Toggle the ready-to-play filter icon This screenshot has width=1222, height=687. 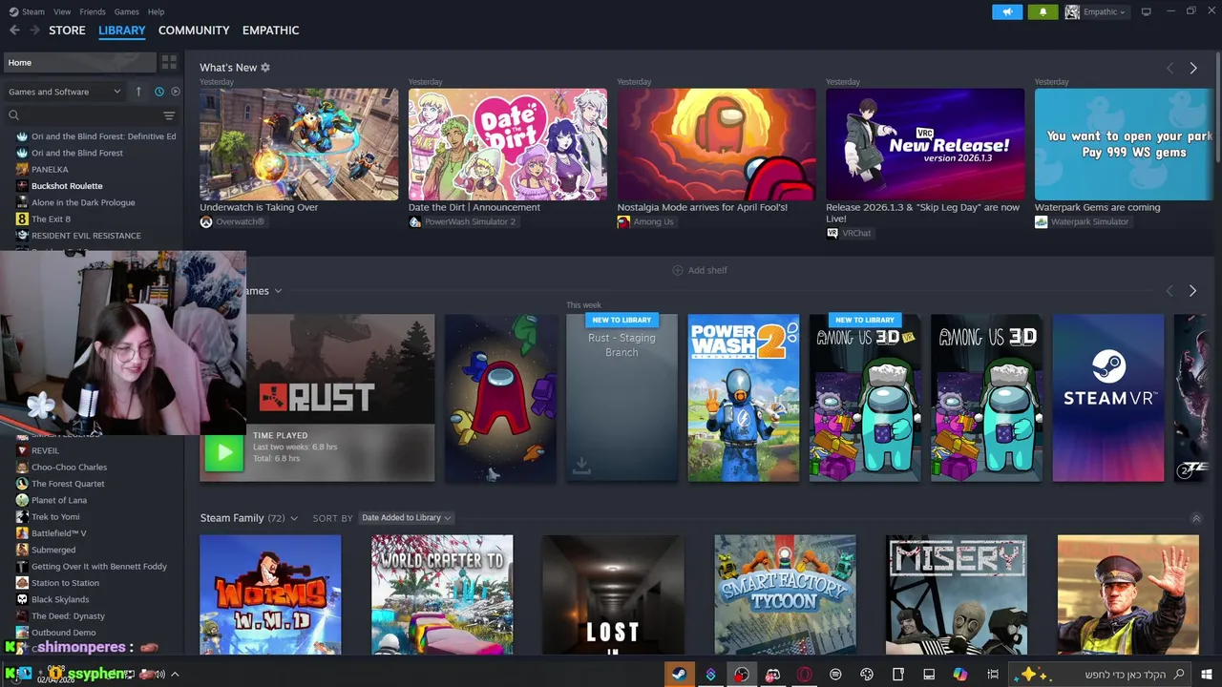click(175, 92)
